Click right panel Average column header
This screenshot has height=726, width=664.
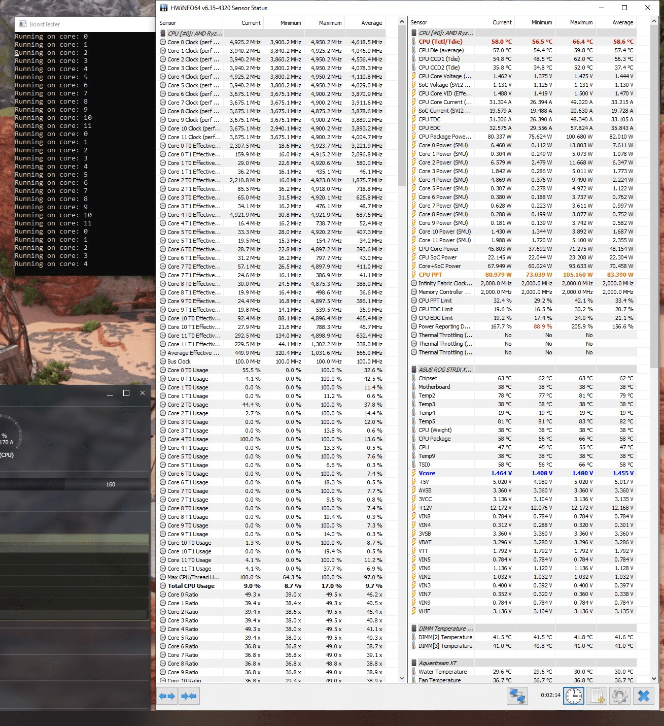(616, 22)
